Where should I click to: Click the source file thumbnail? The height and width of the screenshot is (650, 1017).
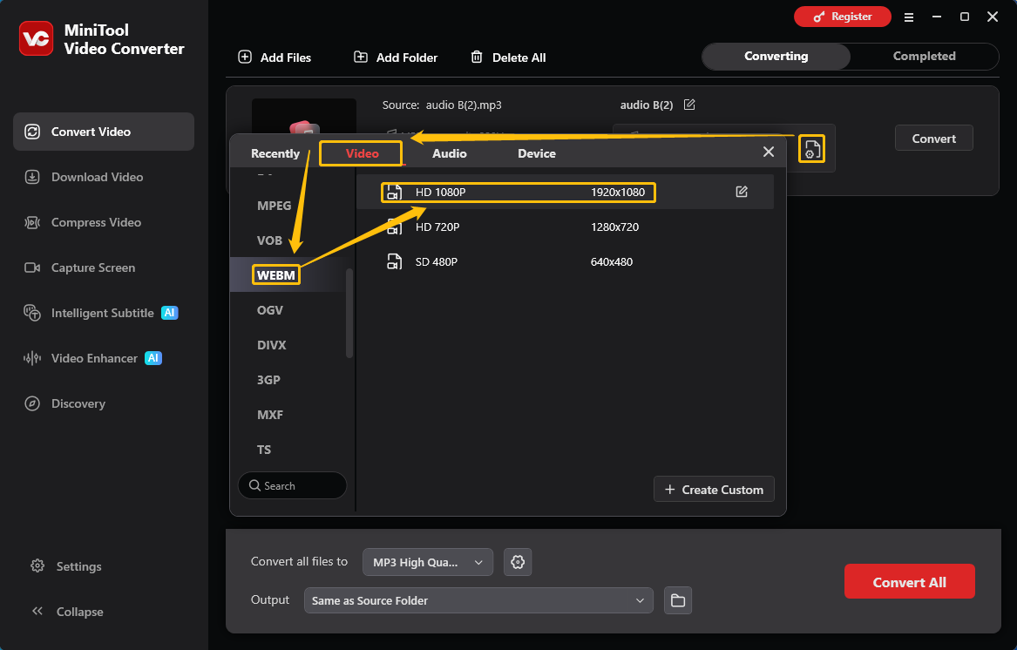(303, 117)
